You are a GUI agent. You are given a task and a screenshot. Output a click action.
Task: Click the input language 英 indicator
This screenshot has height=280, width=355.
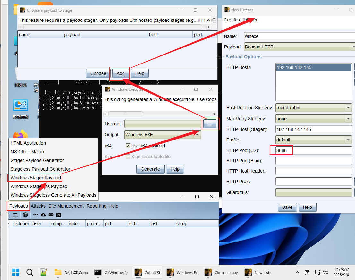pyautogui.click(x=307, y=272)
